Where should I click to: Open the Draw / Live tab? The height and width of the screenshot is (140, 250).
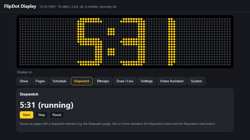tap(125, 81)
